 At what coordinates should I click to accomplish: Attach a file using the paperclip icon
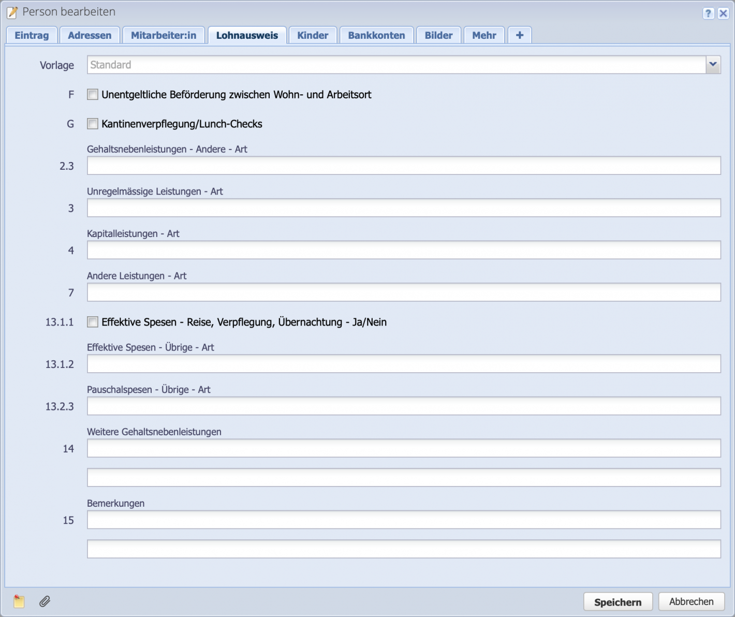pos(43,601)
